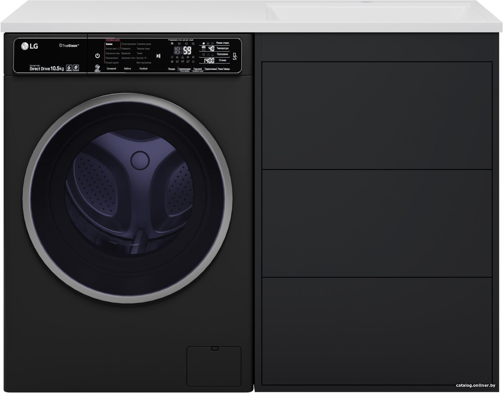Choose the Хлопок wash program
This screenshot has width=503, height=393.
(x=109, y=44)
